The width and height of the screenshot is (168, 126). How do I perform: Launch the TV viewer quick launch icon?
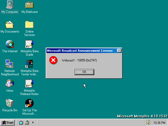(x=21, y=123)
